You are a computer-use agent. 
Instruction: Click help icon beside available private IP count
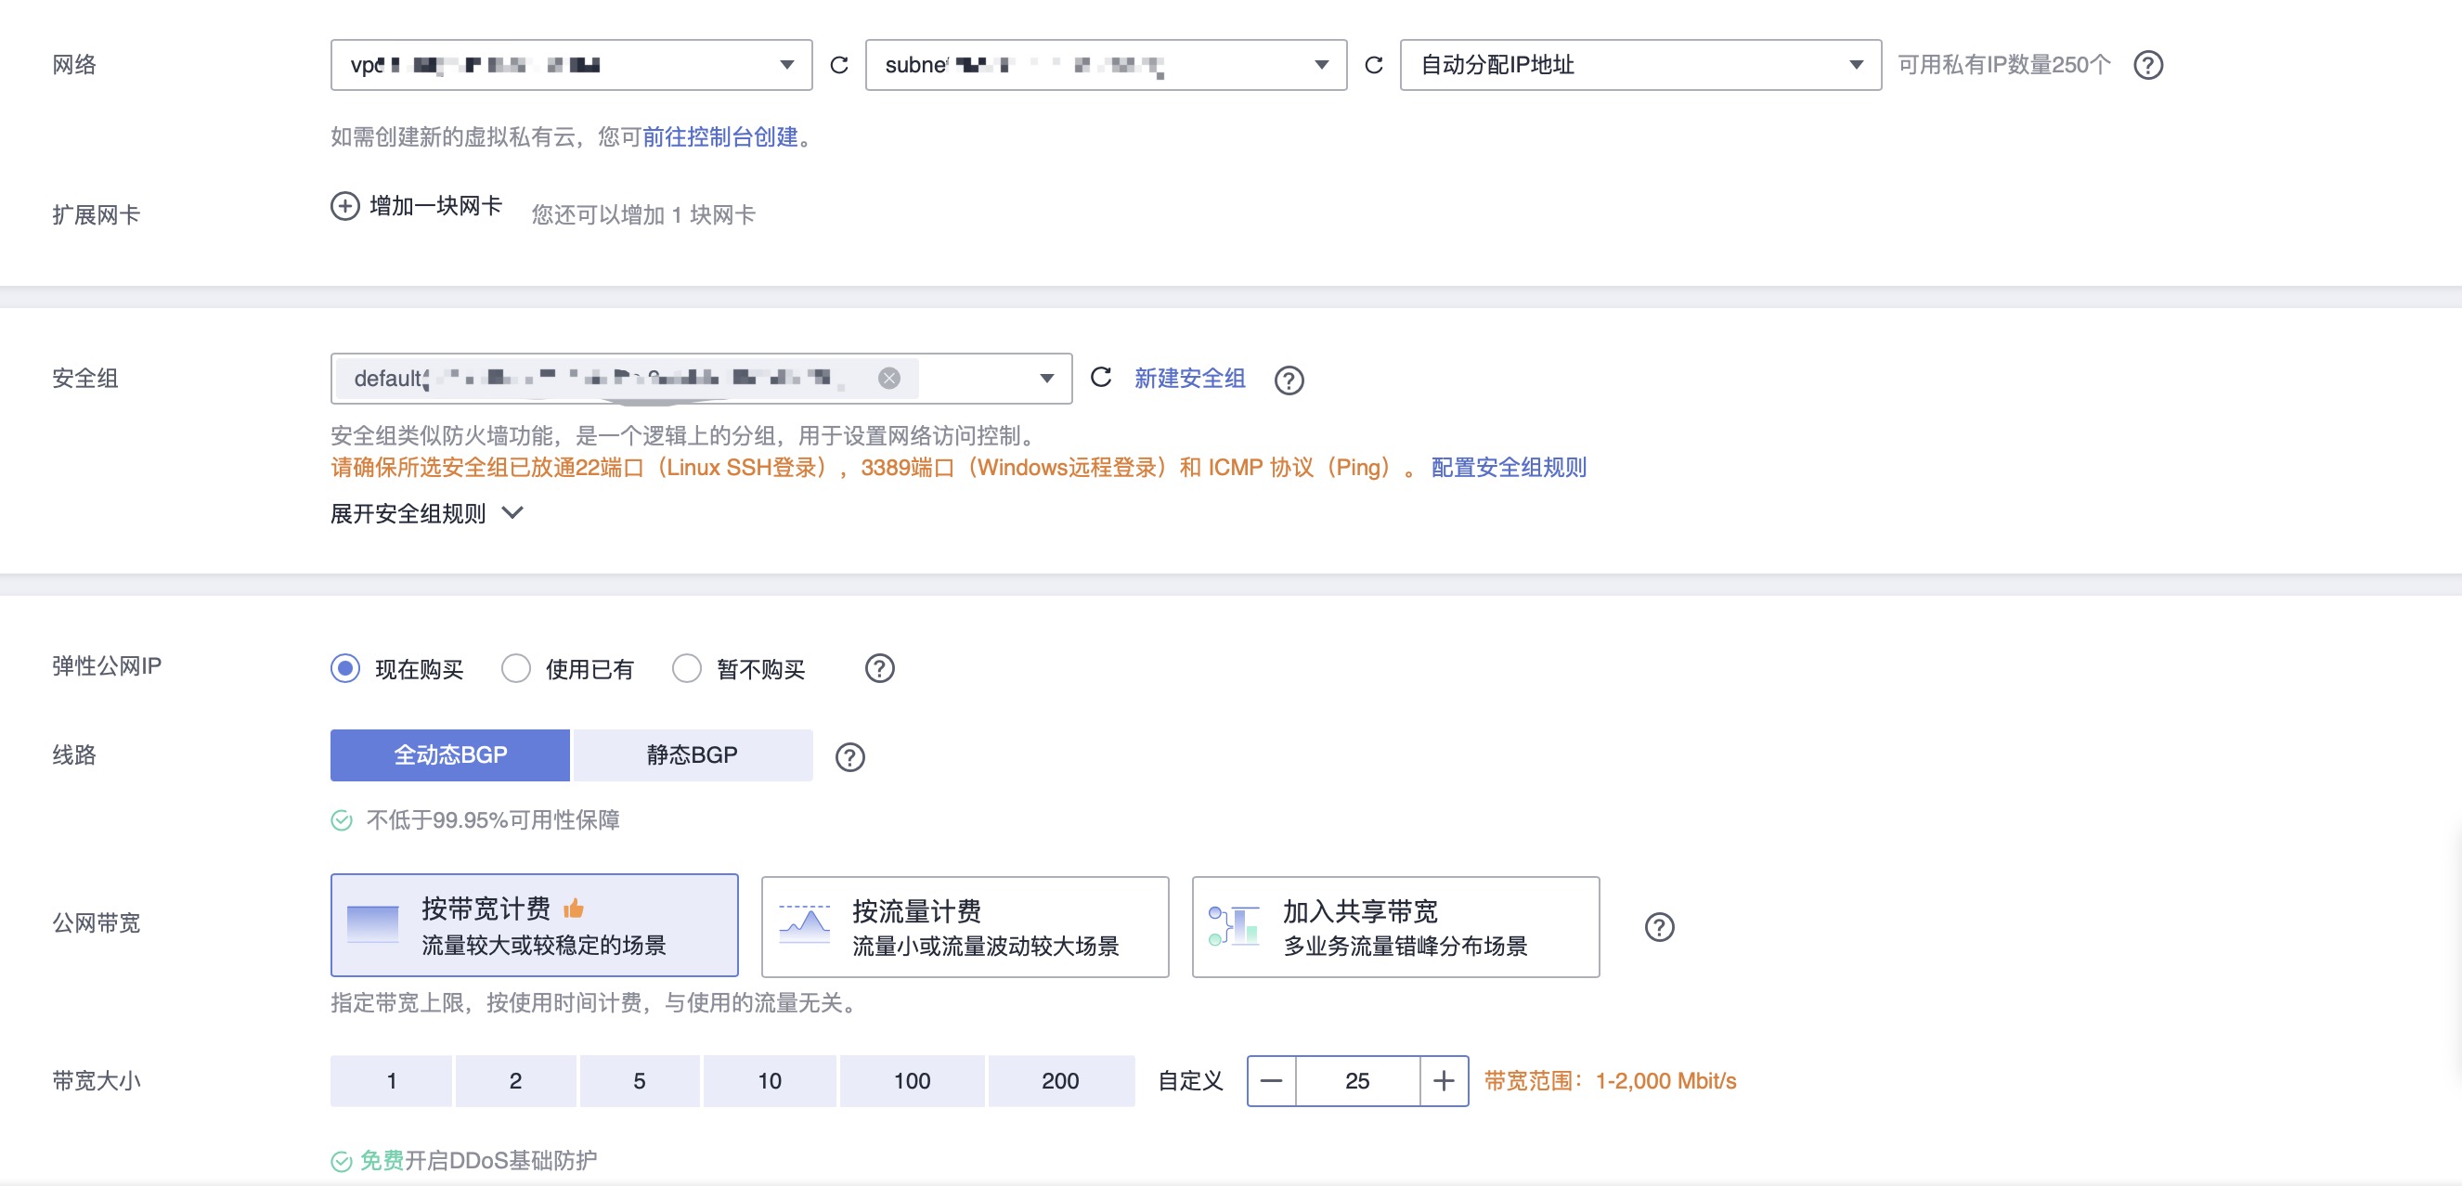pos(2147,65)
